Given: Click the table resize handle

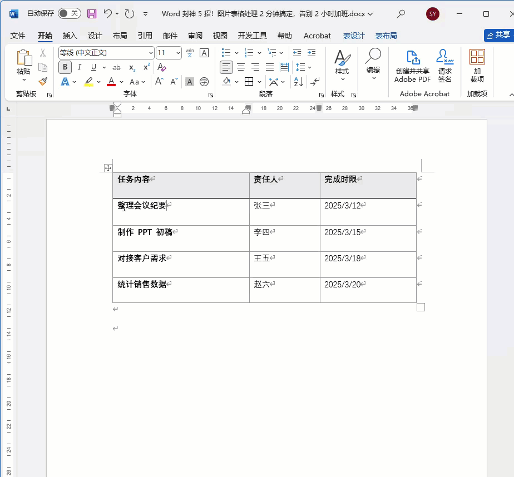Looking at the screenshot, I should 421,307.
